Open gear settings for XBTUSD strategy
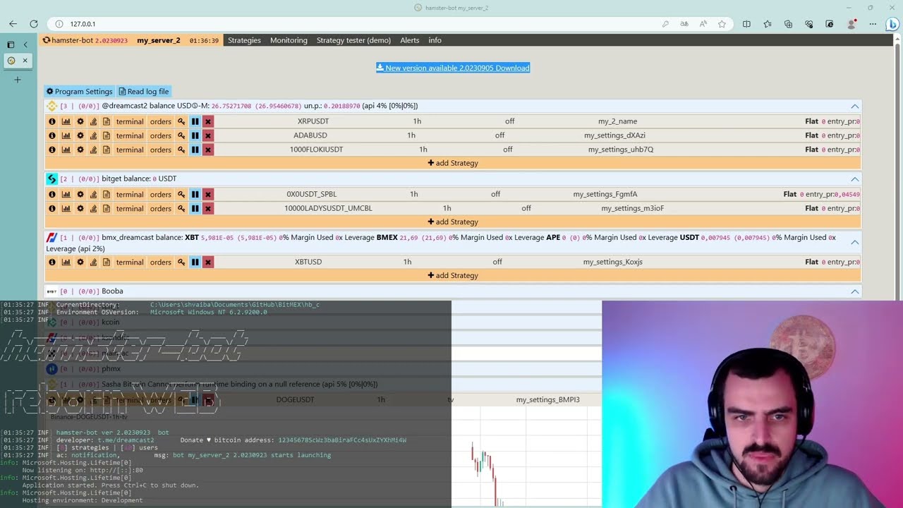 pos(80,262)
